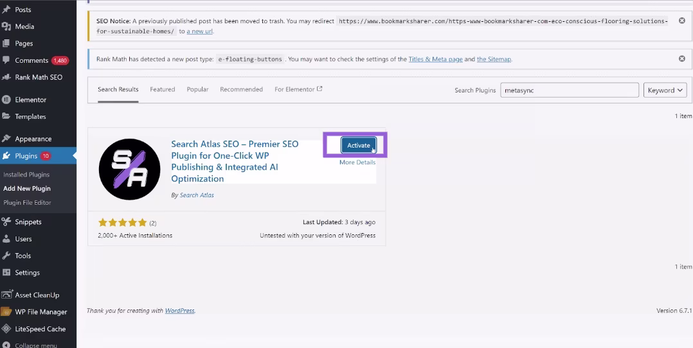Switch to the Popular tab
Viewport: 693px width, 348px height.
(197, 89)
